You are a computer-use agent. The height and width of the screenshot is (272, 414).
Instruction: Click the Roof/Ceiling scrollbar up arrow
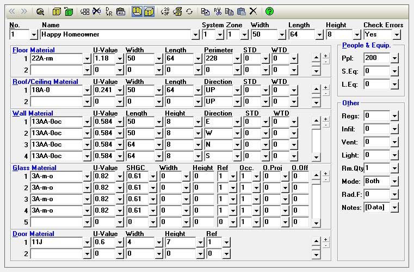click(x=316, y=89)
